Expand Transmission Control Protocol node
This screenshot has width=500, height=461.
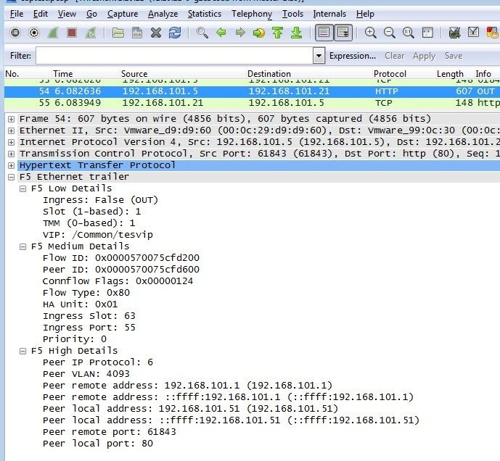coord(11,154)
